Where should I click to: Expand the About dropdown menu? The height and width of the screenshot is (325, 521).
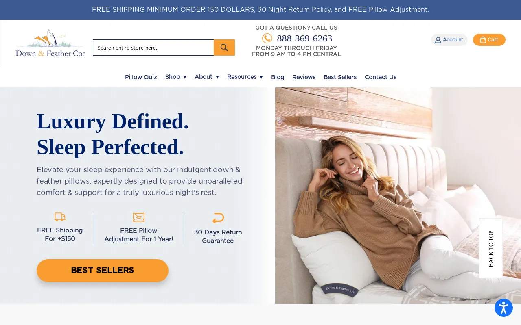(x=207, y=77)
